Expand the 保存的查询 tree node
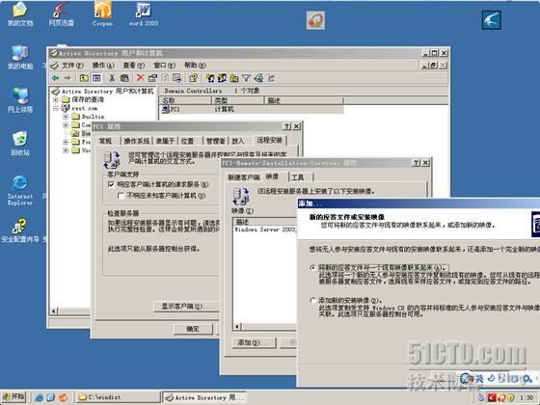Image resolution: width=540 pixels, height=405 pixels. [x=56, y=100]
